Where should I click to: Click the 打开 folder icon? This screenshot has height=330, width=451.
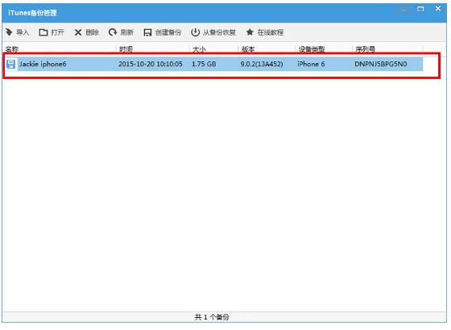click(x=43, y=32)
